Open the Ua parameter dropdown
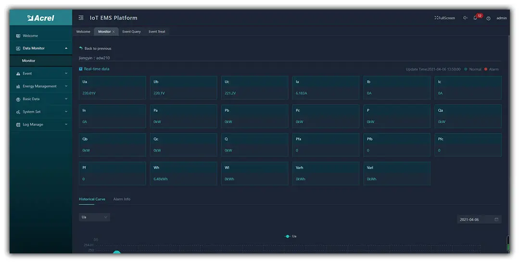Image resolution: width=519 pixels, height=263 pixels. click(94, 217)
